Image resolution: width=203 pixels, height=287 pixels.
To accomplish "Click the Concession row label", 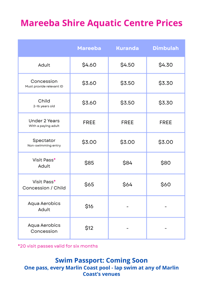I will click(x=44, y=84).
